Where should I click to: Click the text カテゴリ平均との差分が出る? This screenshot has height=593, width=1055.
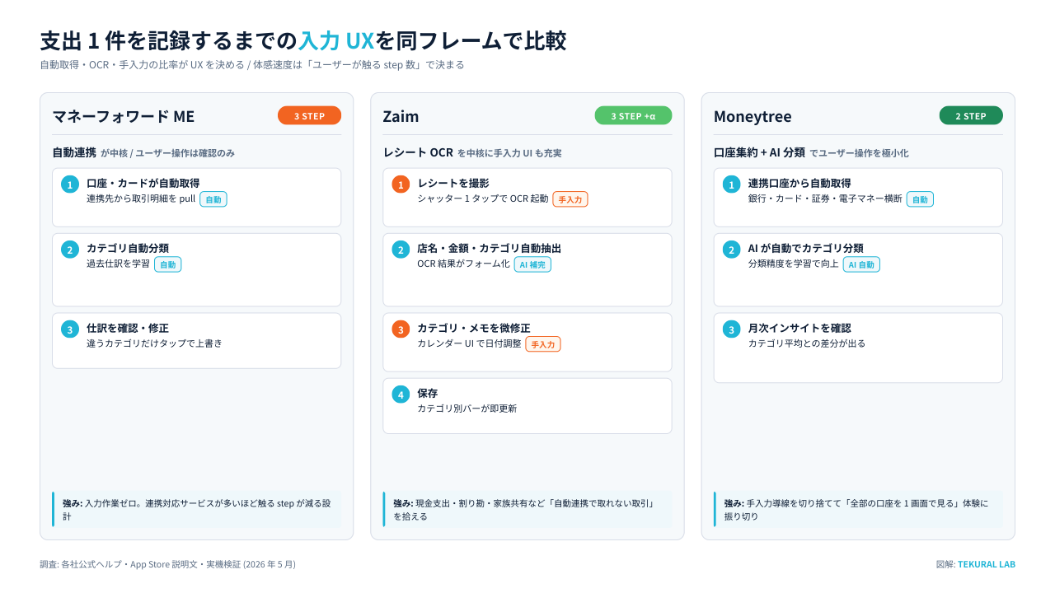(807, 343)
